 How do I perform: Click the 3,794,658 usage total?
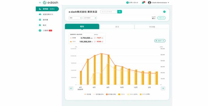coord(85,38)
